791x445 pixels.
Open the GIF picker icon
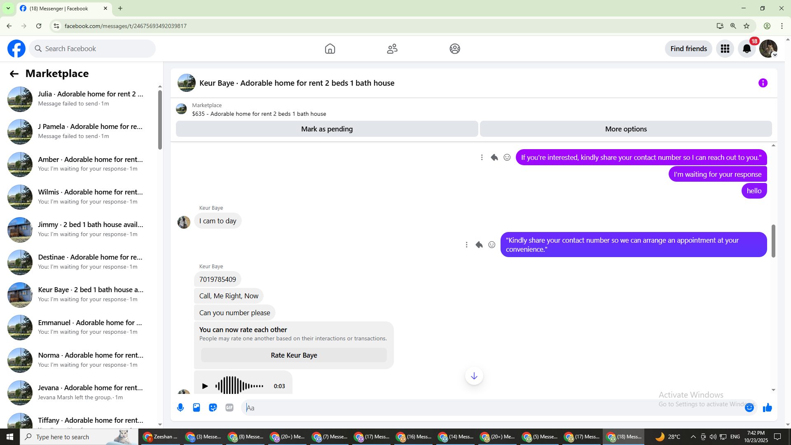click(x=229, y=408)
